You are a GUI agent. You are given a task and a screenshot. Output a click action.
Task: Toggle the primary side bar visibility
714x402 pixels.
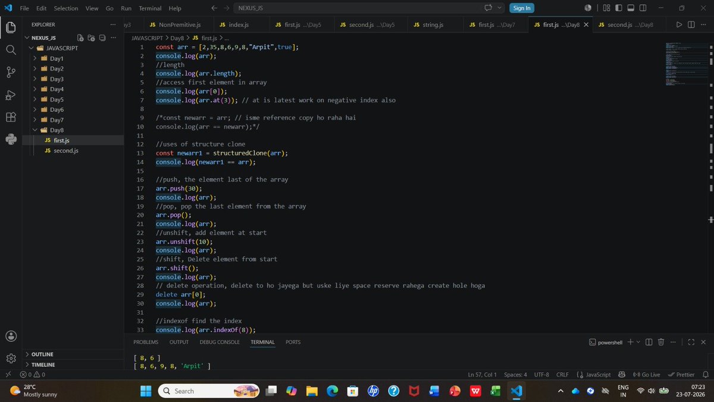(x=619, y=8)
